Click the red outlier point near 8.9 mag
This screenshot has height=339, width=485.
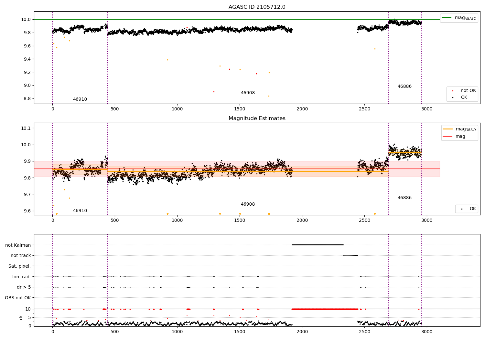214,92
